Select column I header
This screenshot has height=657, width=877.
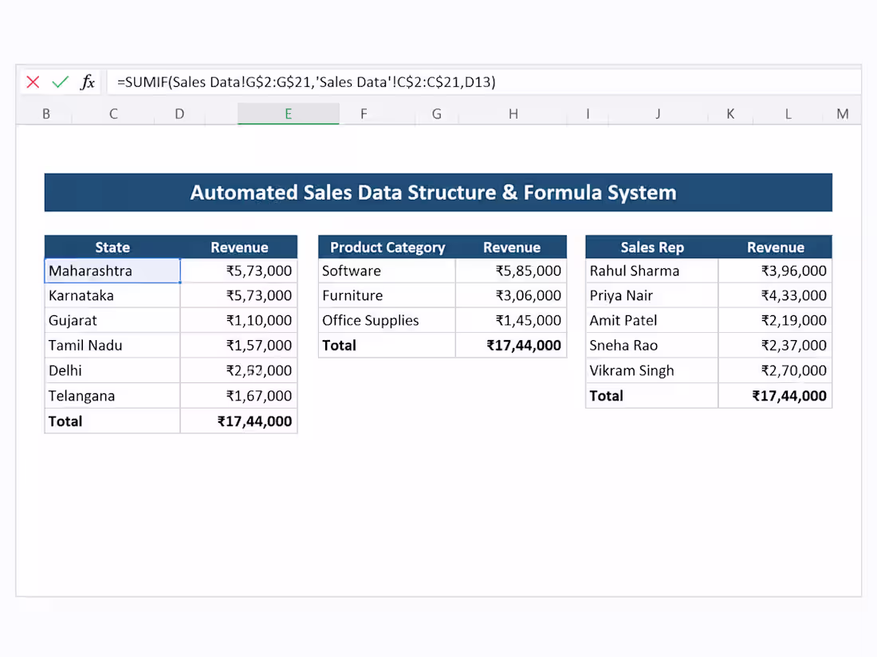tap(588, 114)
